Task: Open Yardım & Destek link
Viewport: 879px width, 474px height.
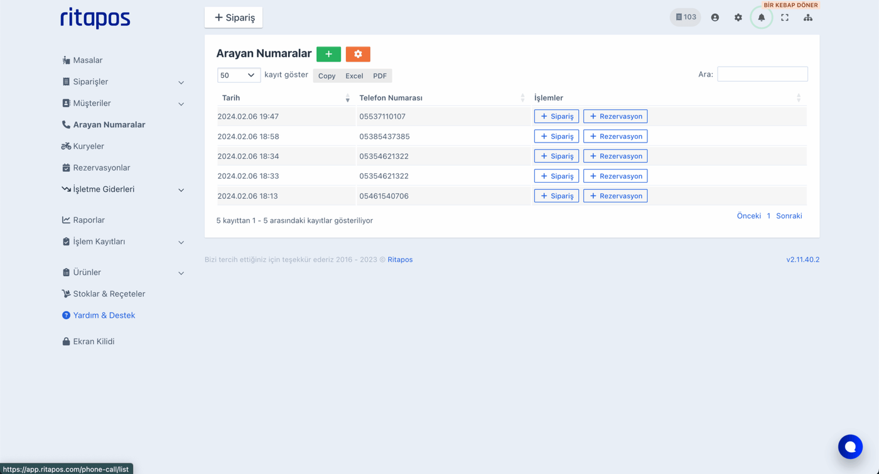Action: pyautogui.click(x=104, y=315)
